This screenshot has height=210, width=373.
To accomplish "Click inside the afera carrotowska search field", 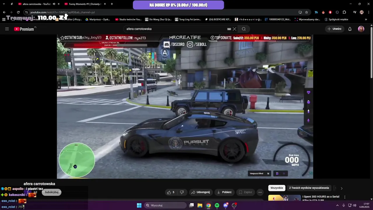I will coord(175,29).
